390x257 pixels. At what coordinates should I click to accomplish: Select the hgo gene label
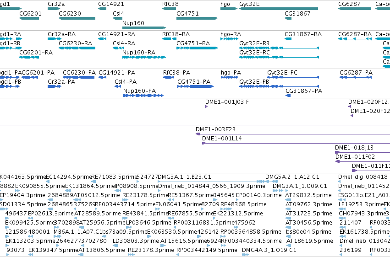pos(225,4)
